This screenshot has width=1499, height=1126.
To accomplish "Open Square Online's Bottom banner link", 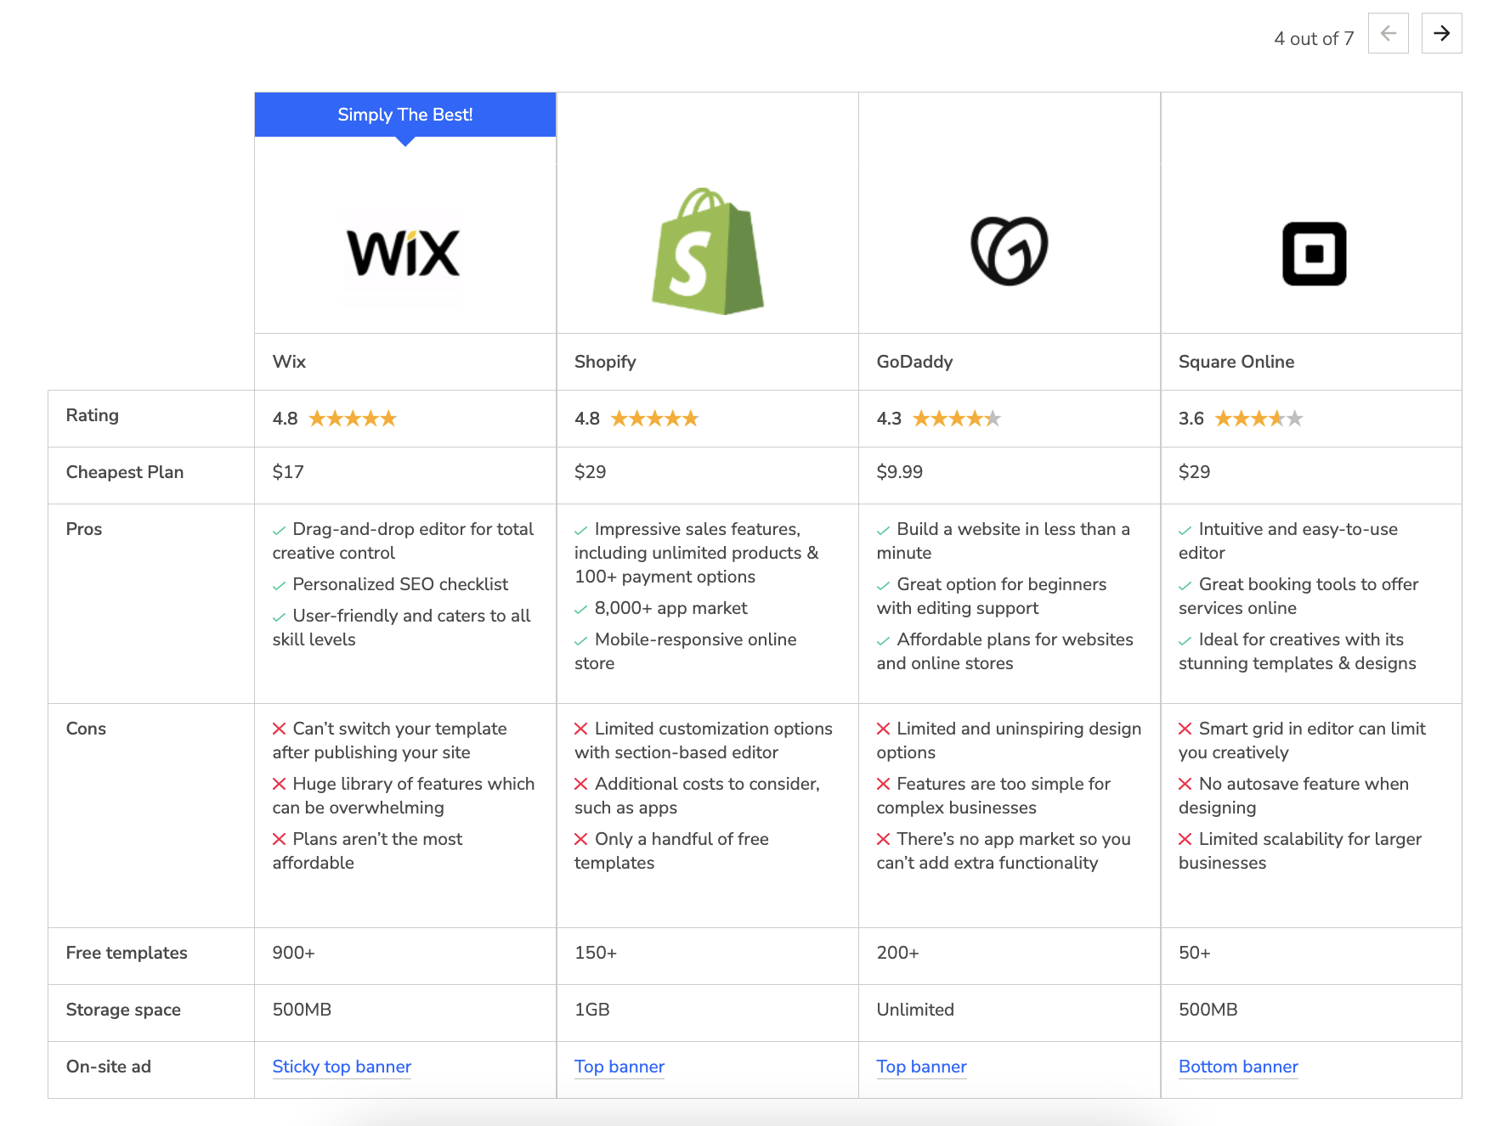I will click(1238, 1067).
